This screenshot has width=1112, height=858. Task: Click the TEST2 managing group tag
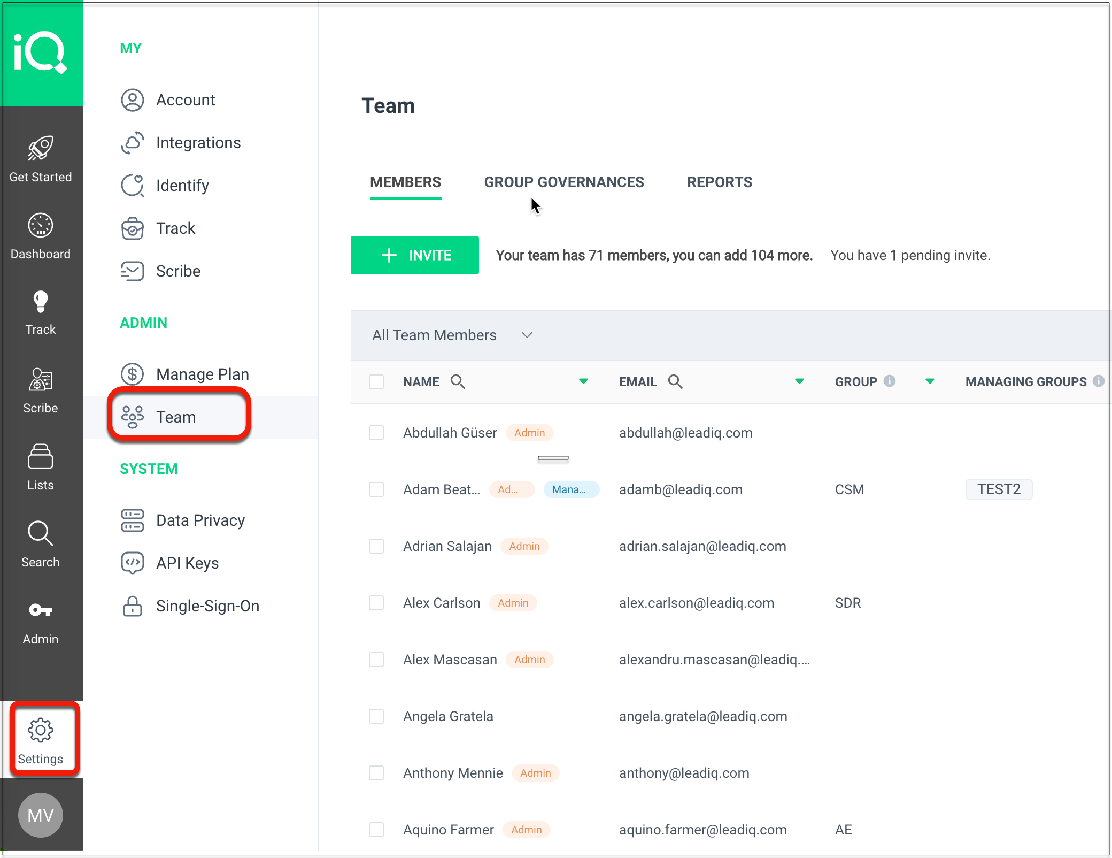click(x=999, y=489)
